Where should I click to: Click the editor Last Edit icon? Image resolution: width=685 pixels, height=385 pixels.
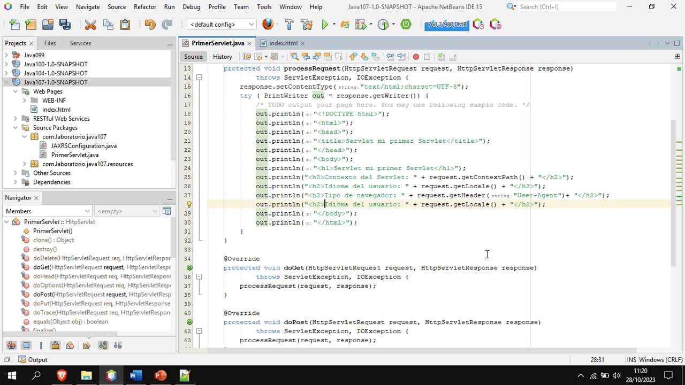(247, 57)
